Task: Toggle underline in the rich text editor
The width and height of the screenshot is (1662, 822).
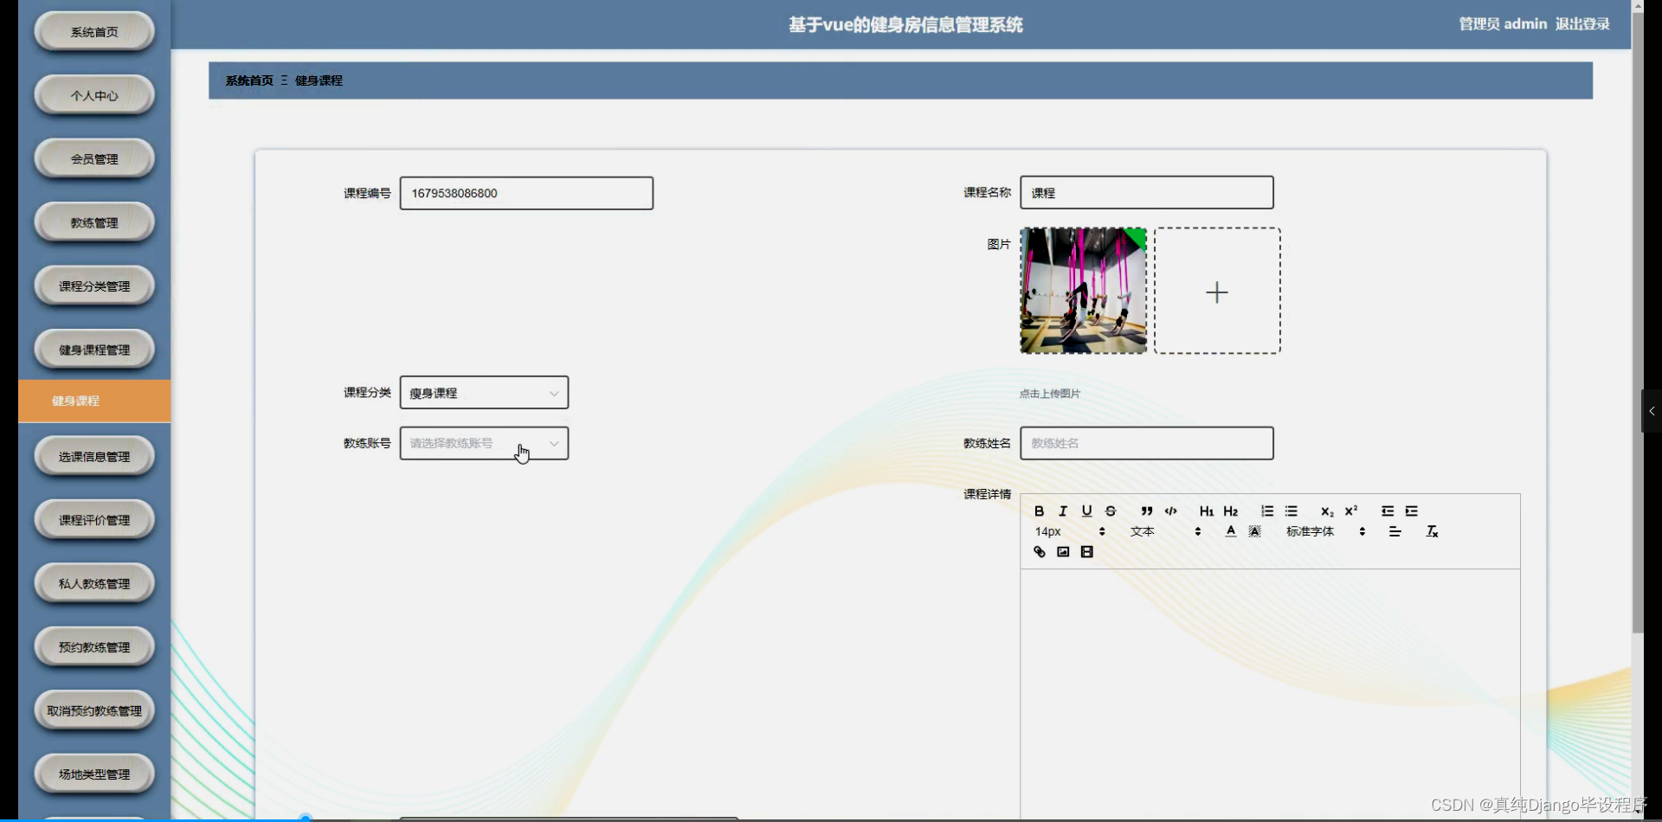Action: point(1086,511)
